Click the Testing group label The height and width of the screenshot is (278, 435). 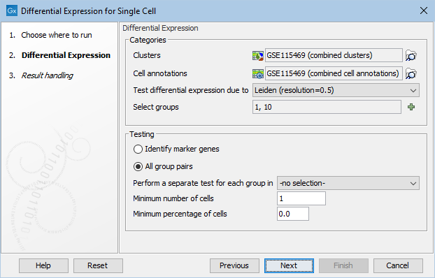(142, 134)
